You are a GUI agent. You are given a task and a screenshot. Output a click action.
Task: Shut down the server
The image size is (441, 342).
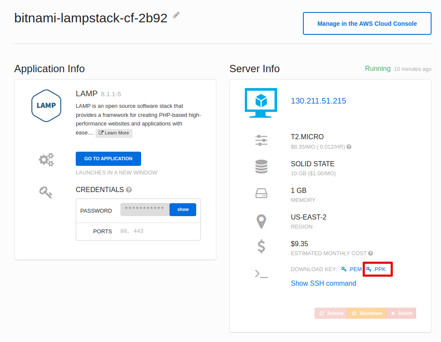click(x=367, y=313)
